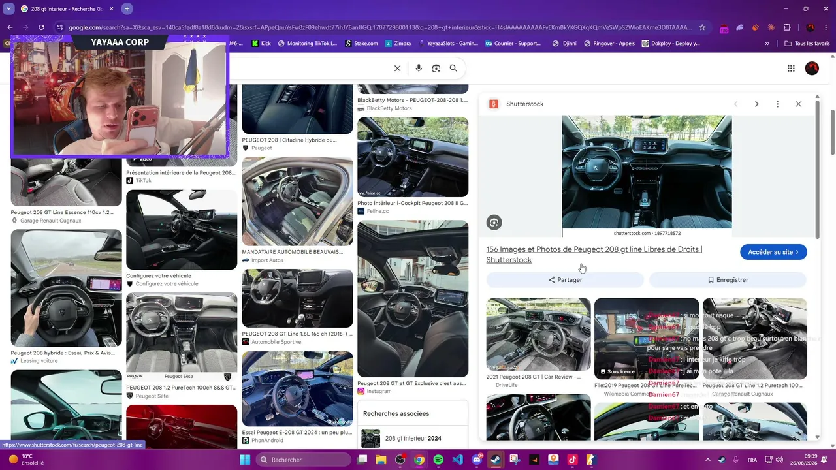Open the Courrier Support bookmark
Viewport: 836px width, 470px height.
point(513,44)
